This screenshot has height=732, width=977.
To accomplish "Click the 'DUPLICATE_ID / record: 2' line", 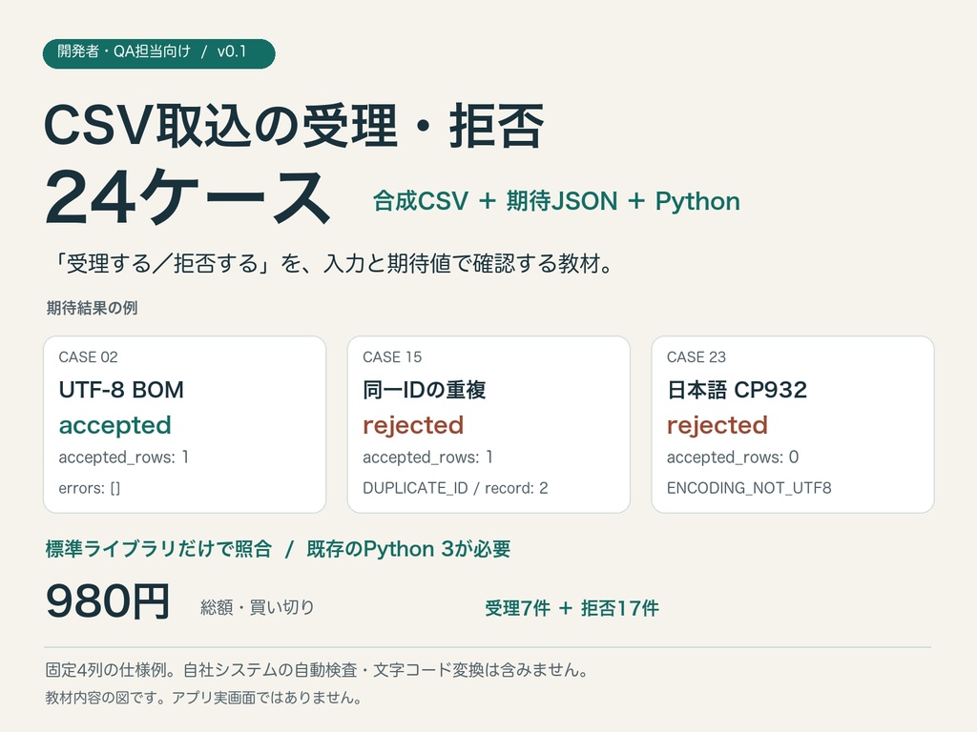I will (x=455, y=488).
